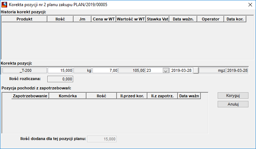Click the unit field showing kg
This screenshot has width=256, height=149.
(82, 70)
